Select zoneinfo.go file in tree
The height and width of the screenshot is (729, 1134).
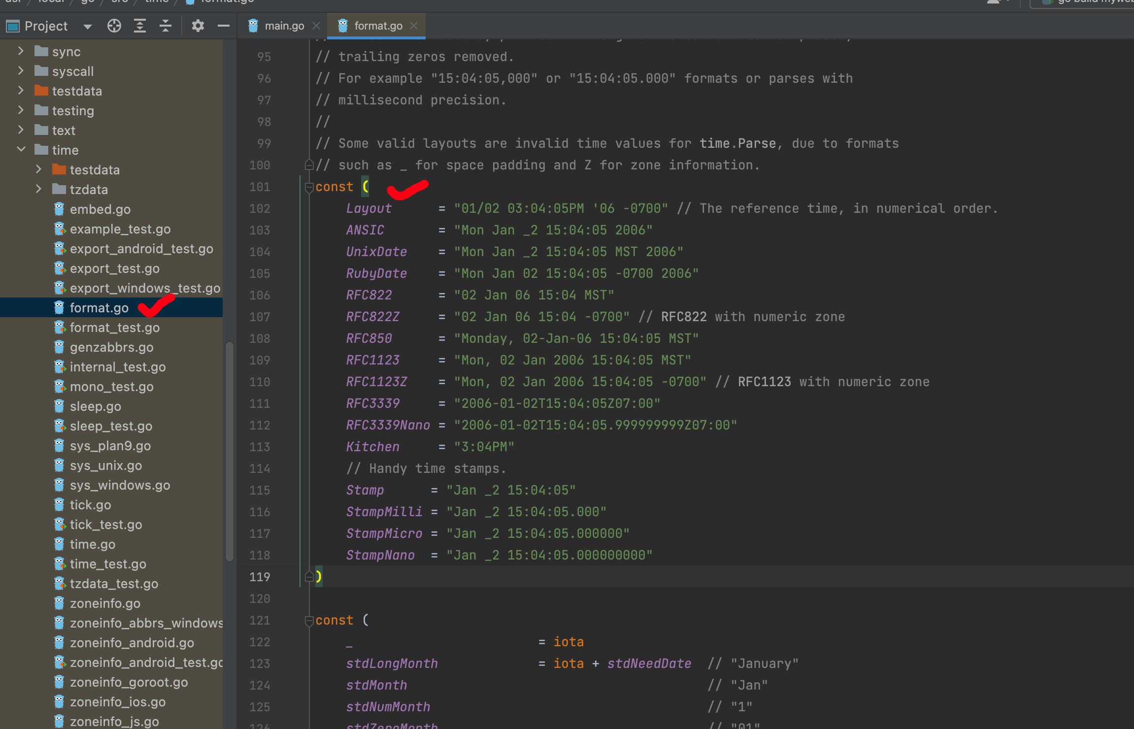[x=105, y=603]
